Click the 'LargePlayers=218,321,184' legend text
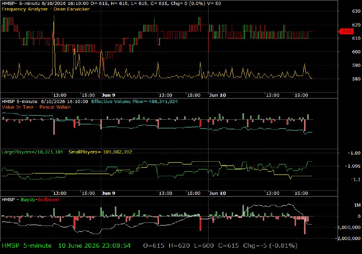 coord(32,152)
